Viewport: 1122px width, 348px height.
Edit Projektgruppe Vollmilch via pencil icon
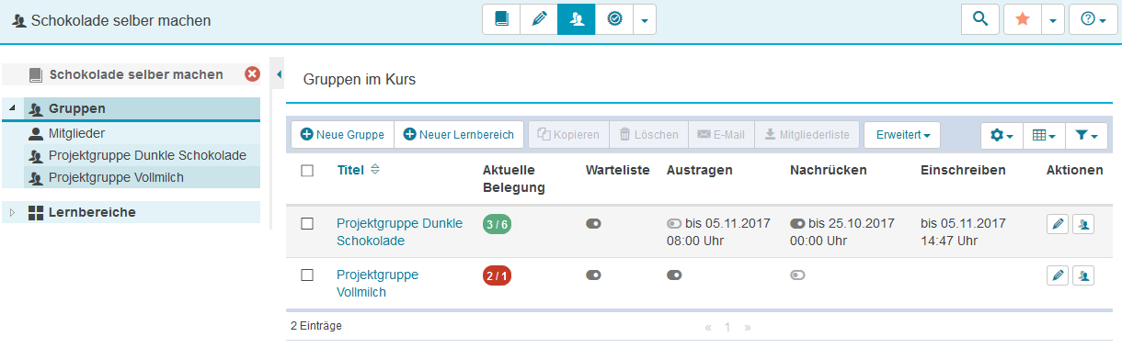tap(1058, 275)
